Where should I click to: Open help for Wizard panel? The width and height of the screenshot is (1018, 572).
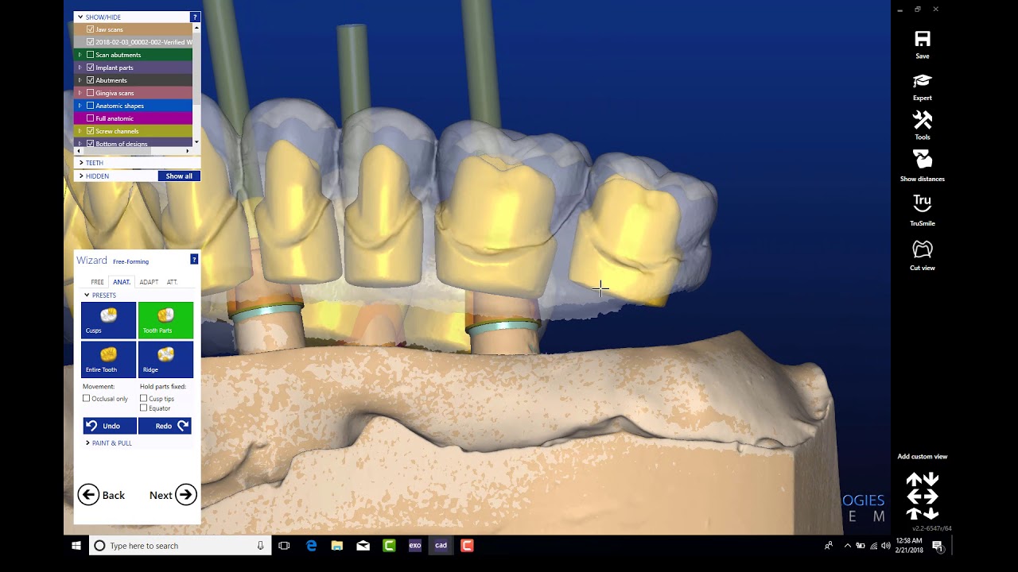pyautogui.click(x=194, y=260)
